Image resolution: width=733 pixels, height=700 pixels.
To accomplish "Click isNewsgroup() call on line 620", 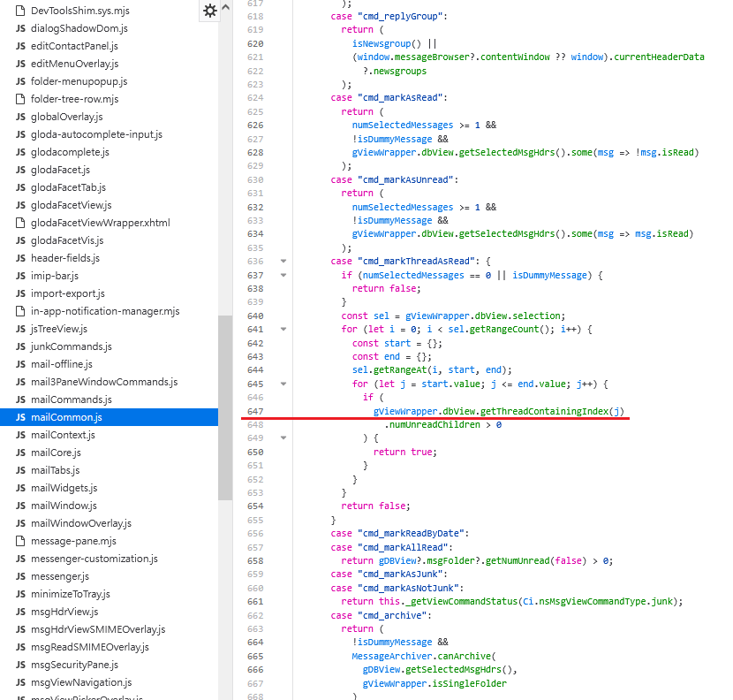I will [x=387, y=43].
